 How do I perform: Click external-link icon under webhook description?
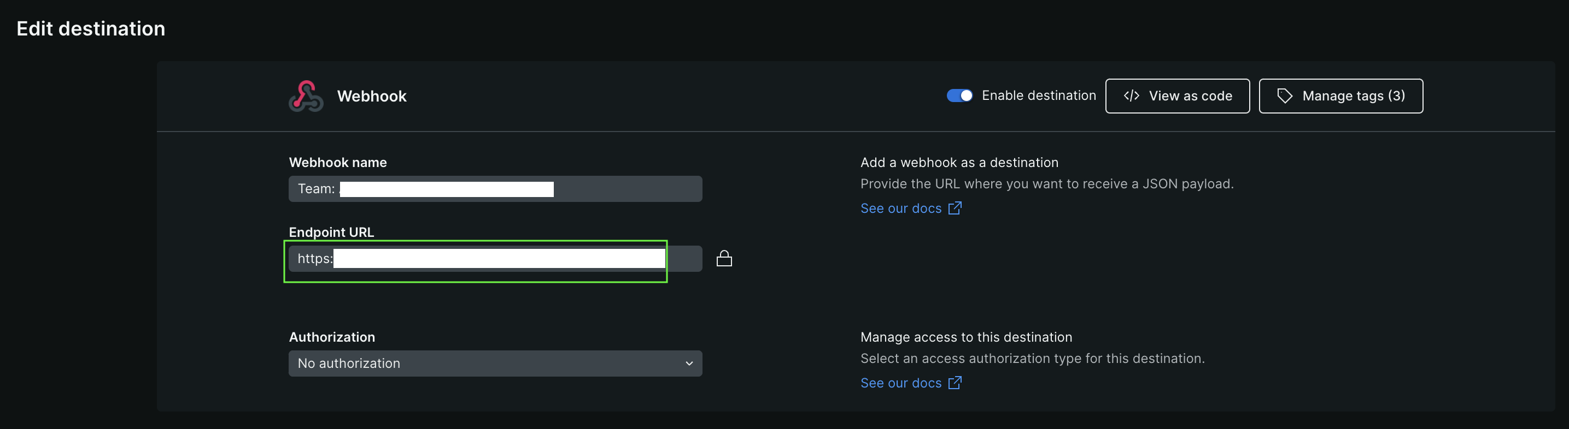tap(955, 208)
